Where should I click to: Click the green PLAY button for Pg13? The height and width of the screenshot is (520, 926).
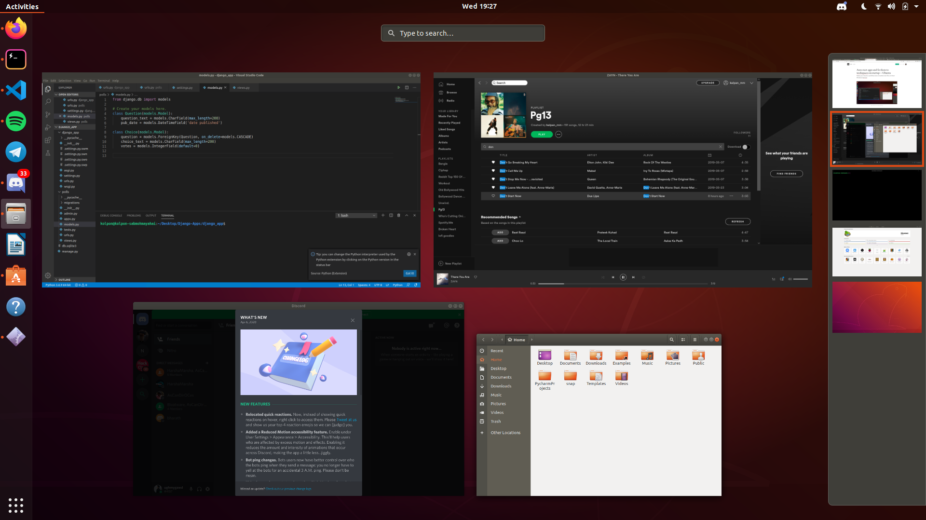(542, 135)
